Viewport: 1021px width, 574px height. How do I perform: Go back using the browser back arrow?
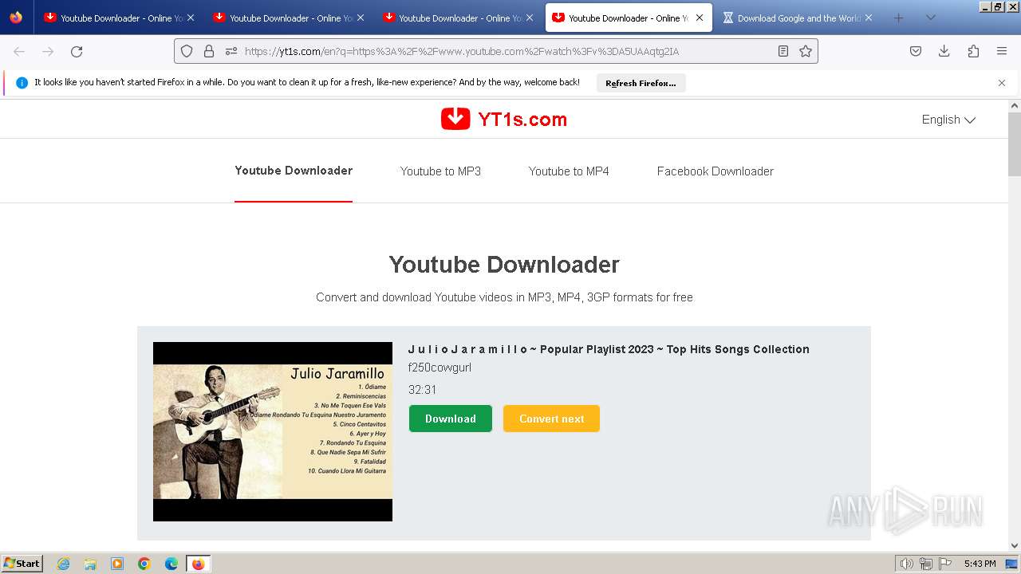[x=19, y=51]
